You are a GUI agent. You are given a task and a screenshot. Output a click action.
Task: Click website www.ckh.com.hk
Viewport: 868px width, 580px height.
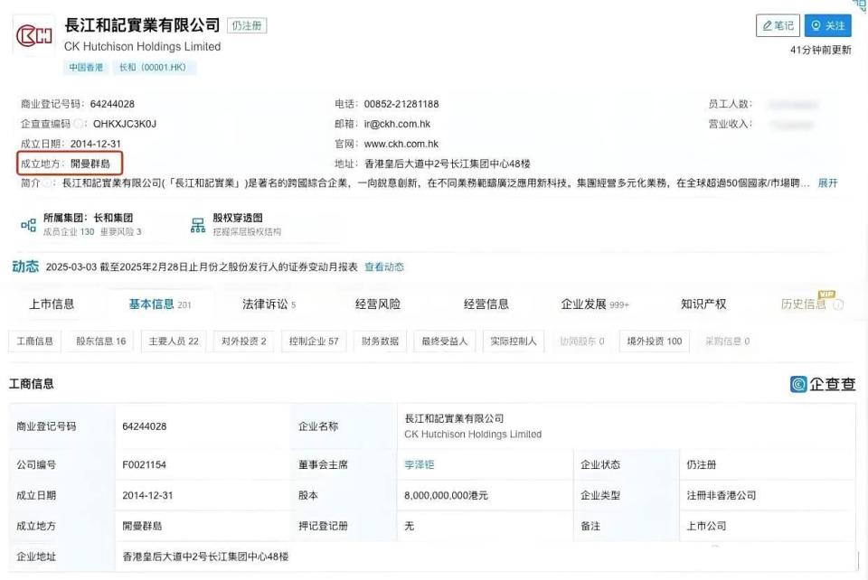click(401, 144)
